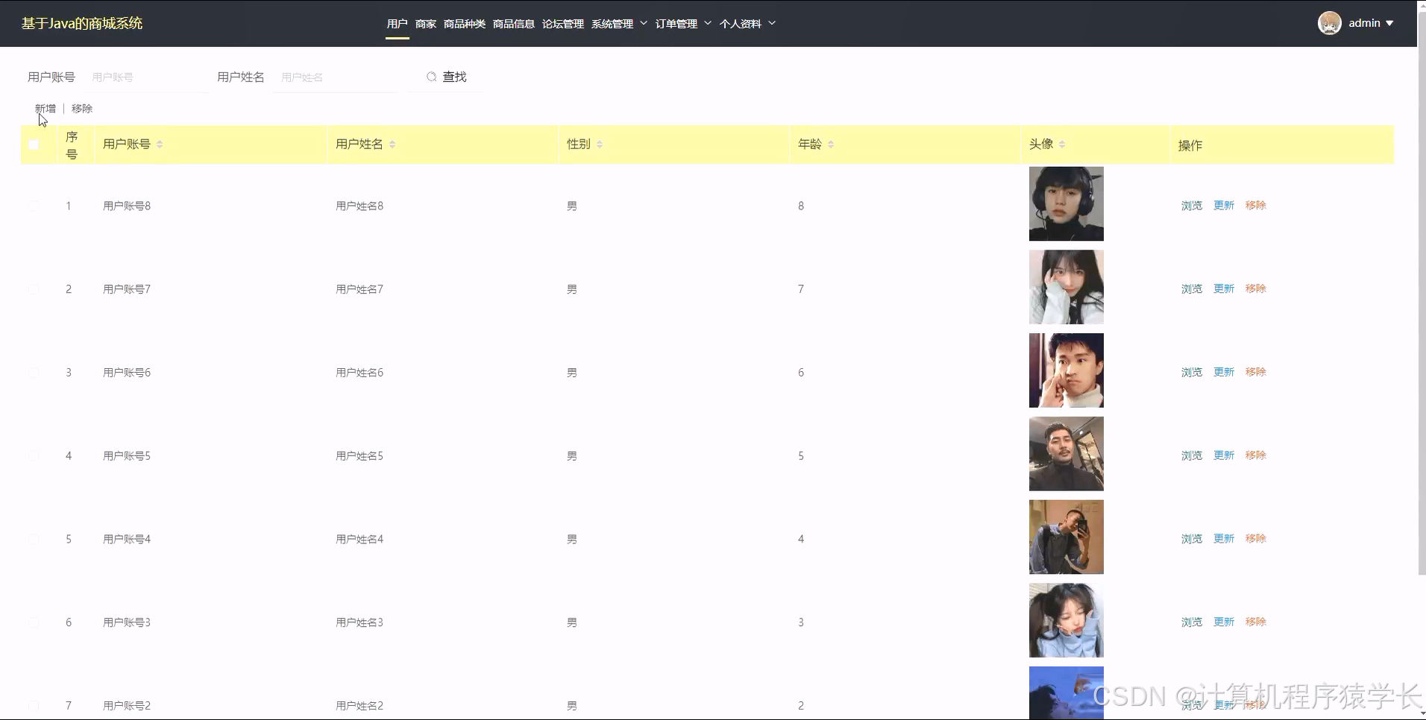Click 移除 for 用户账号7
The height and width of the screenshot is (720, 1426).
[1256, 289]
